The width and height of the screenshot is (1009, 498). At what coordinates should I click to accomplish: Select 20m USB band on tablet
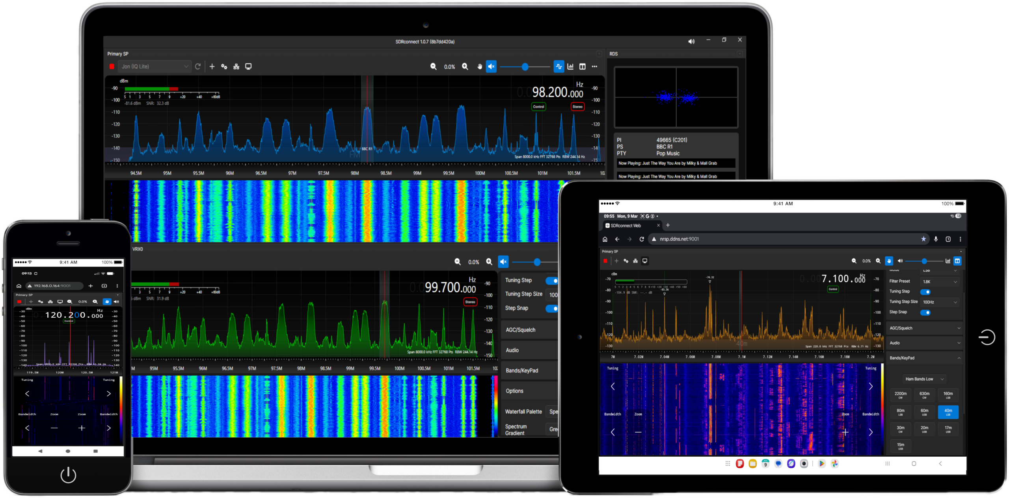(924, 429)
